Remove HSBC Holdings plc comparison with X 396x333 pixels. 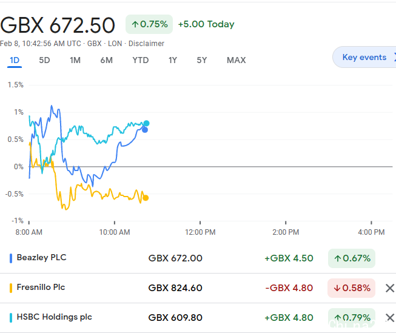point(389,318)
